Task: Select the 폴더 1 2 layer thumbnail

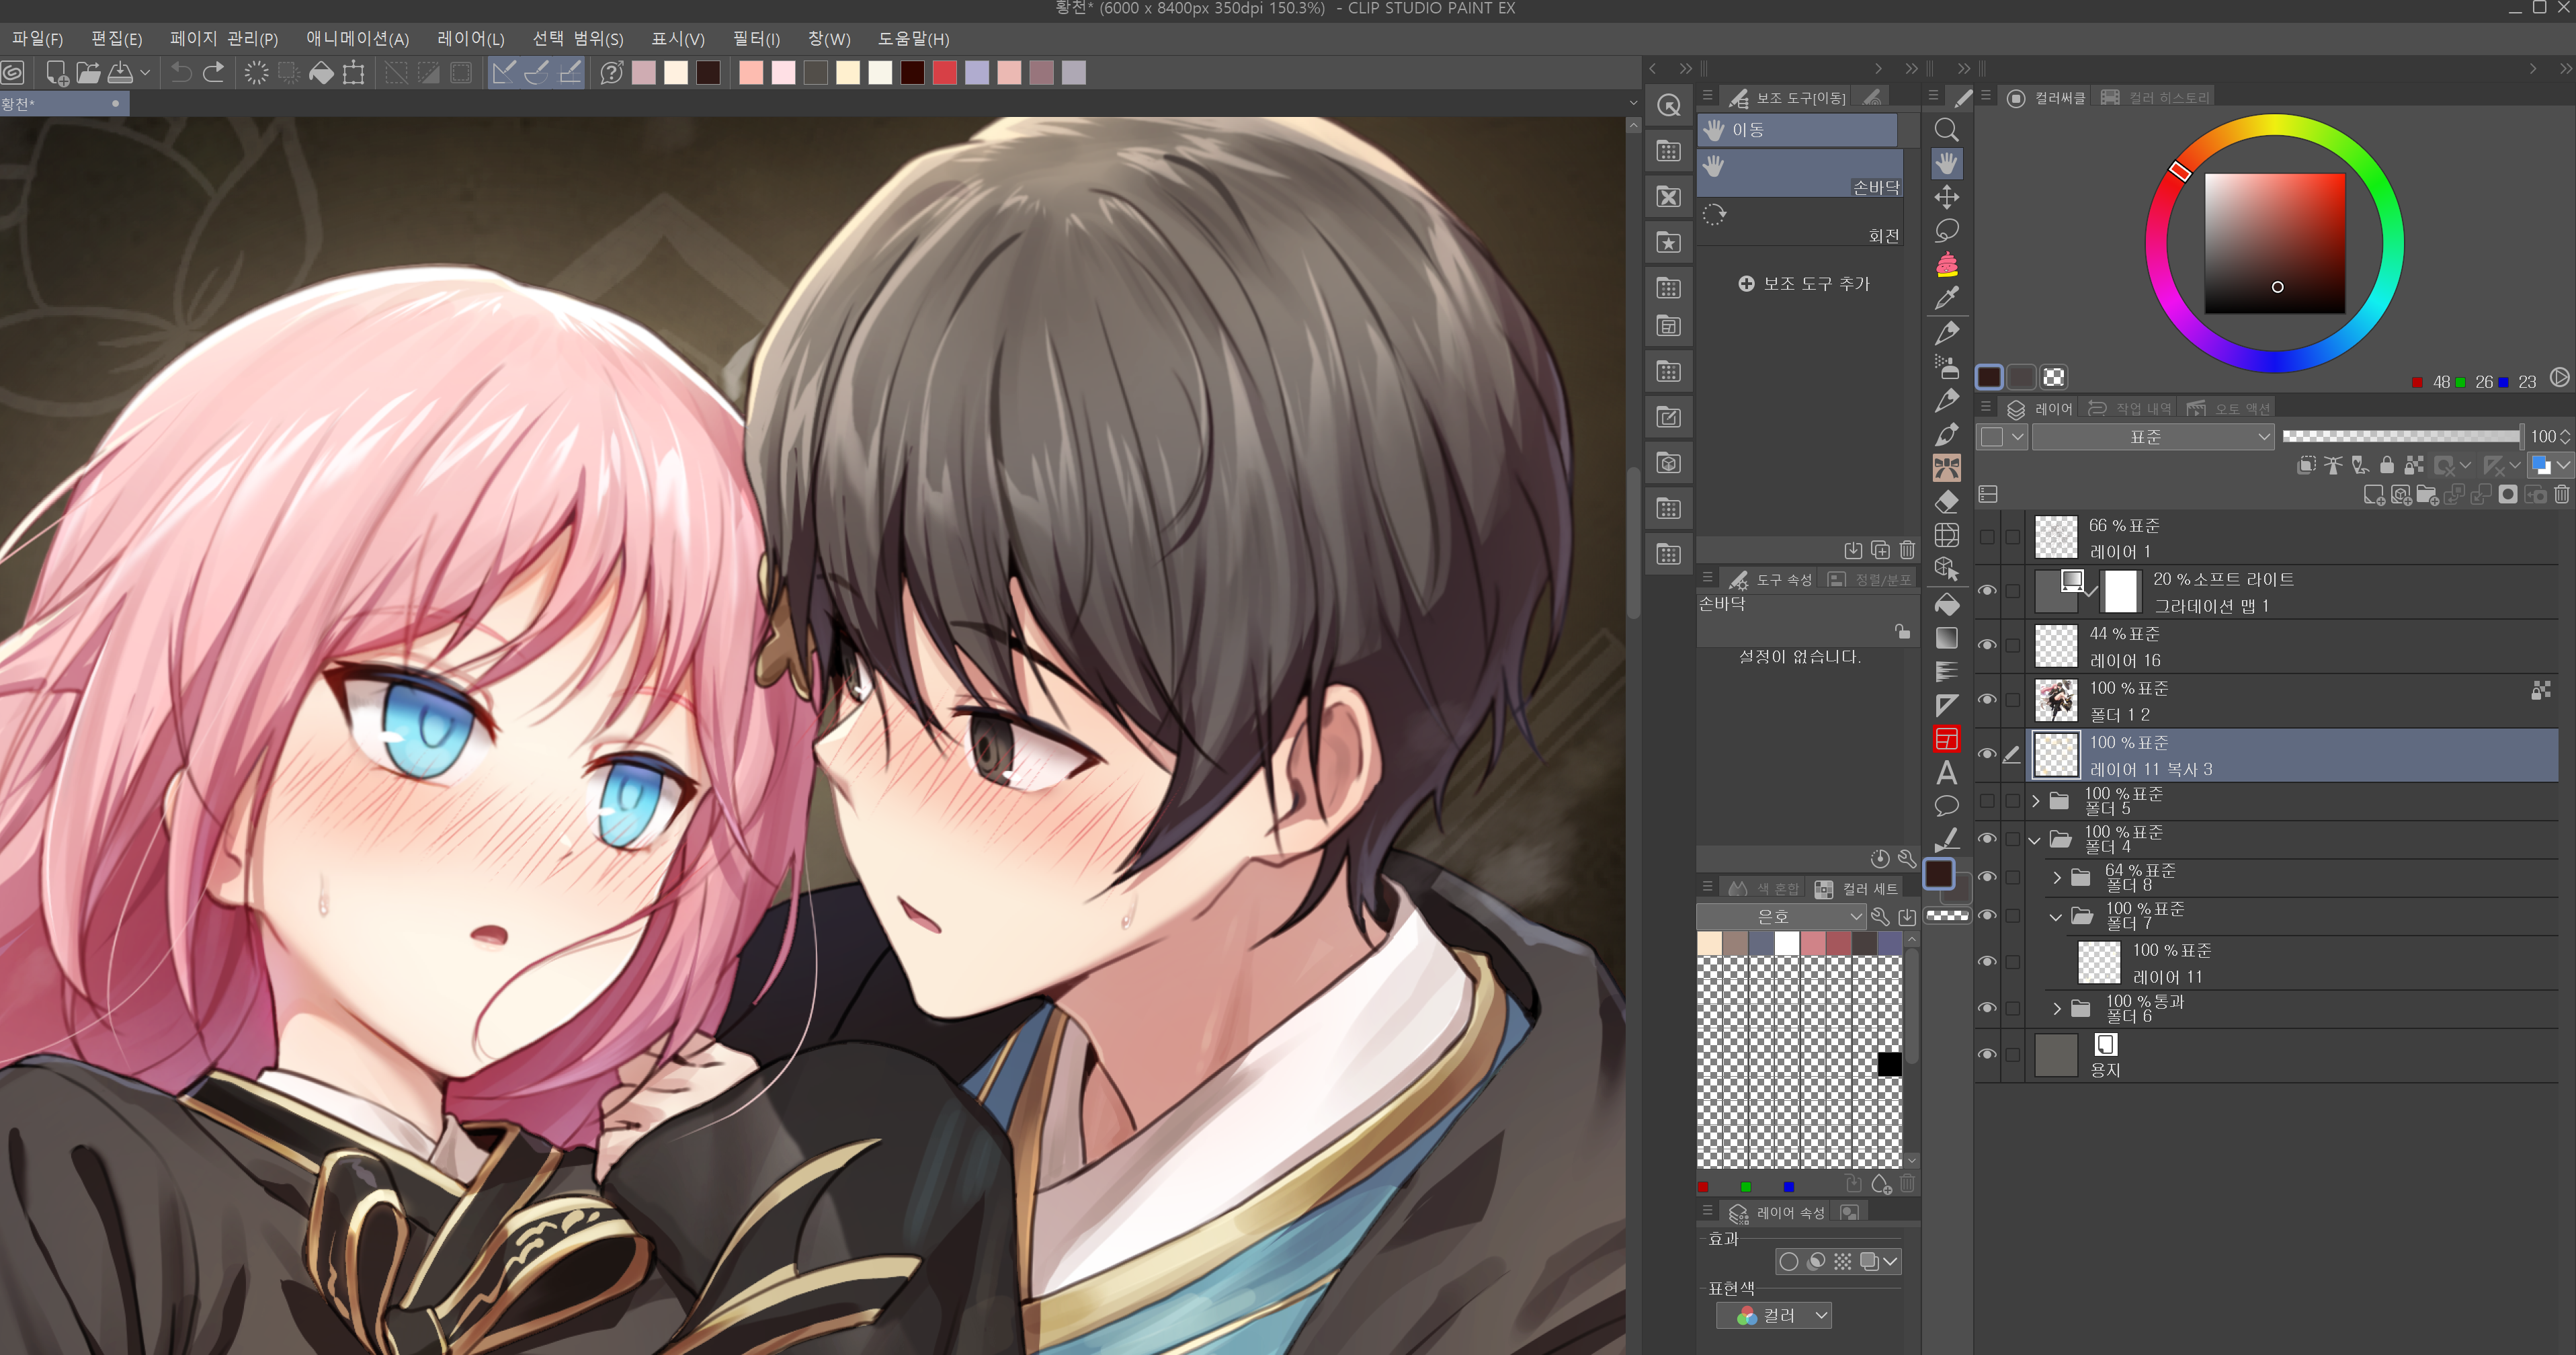Action: click(x=2056, y=700)
